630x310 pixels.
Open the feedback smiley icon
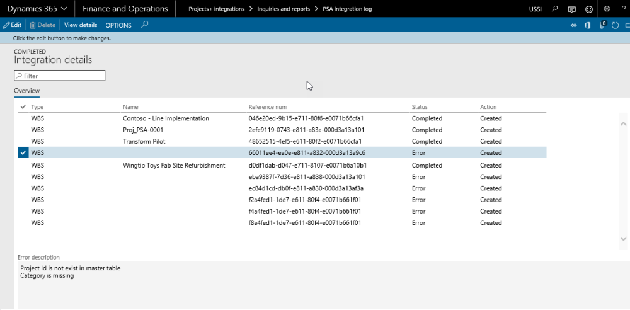click(x=589, y=9)
